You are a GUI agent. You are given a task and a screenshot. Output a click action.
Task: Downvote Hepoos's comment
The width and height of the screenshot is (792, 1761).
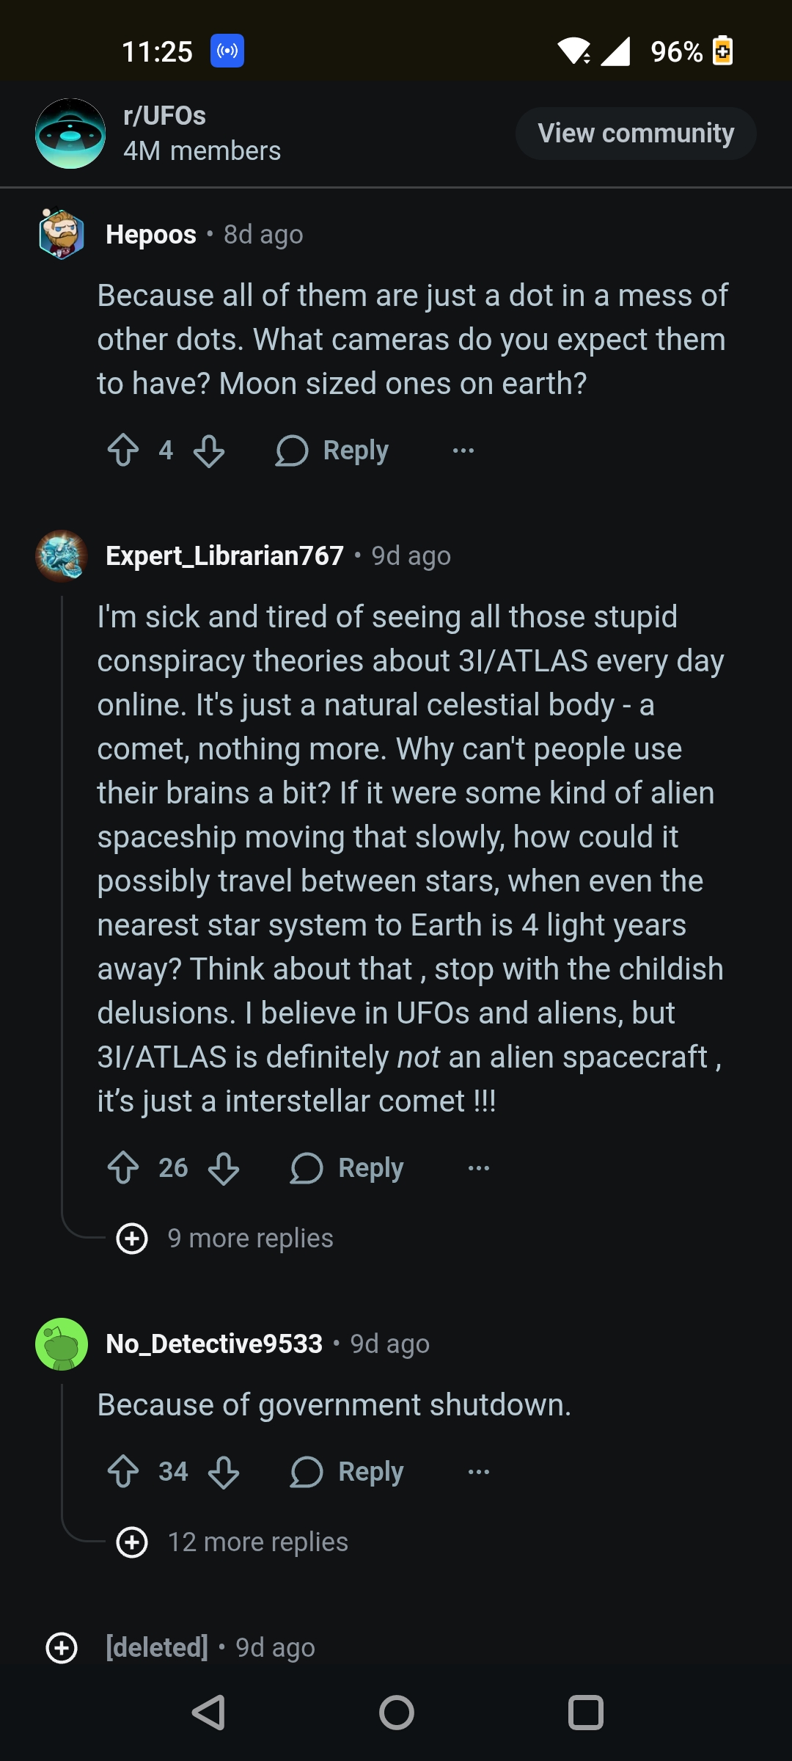[209, 451]
